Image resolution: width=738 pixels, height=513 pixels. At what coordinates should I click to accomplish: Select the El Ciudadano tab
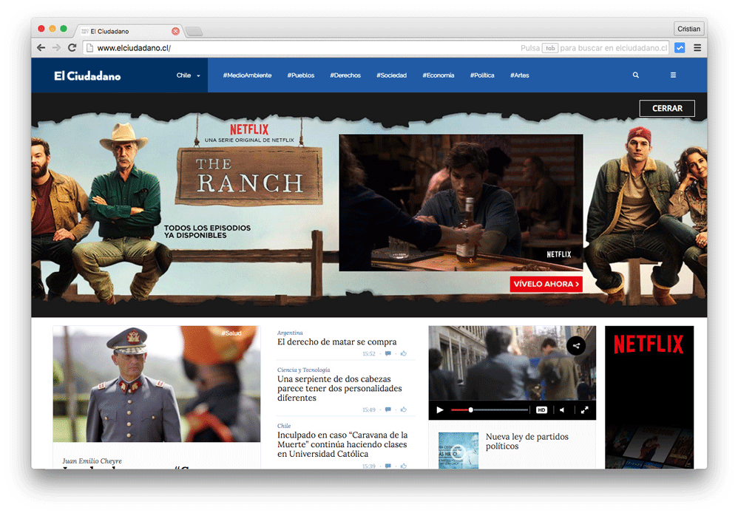click(128, 31)
